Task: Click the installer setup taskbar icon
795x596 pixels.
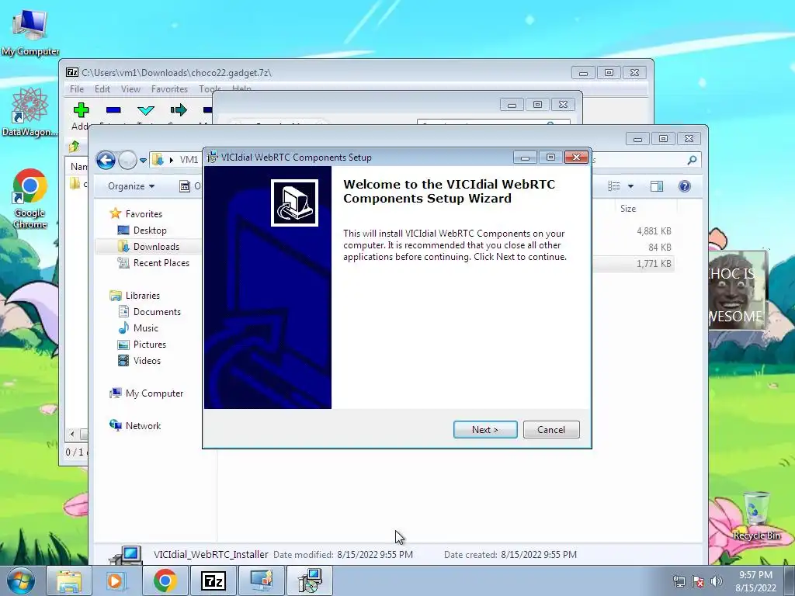Action: point(309,580)
